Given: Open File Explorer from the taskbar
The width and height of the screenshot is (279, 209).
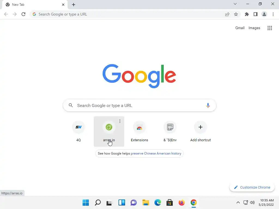Looking at the screenshot, I should pyautogui.click(x=146, y=202).
